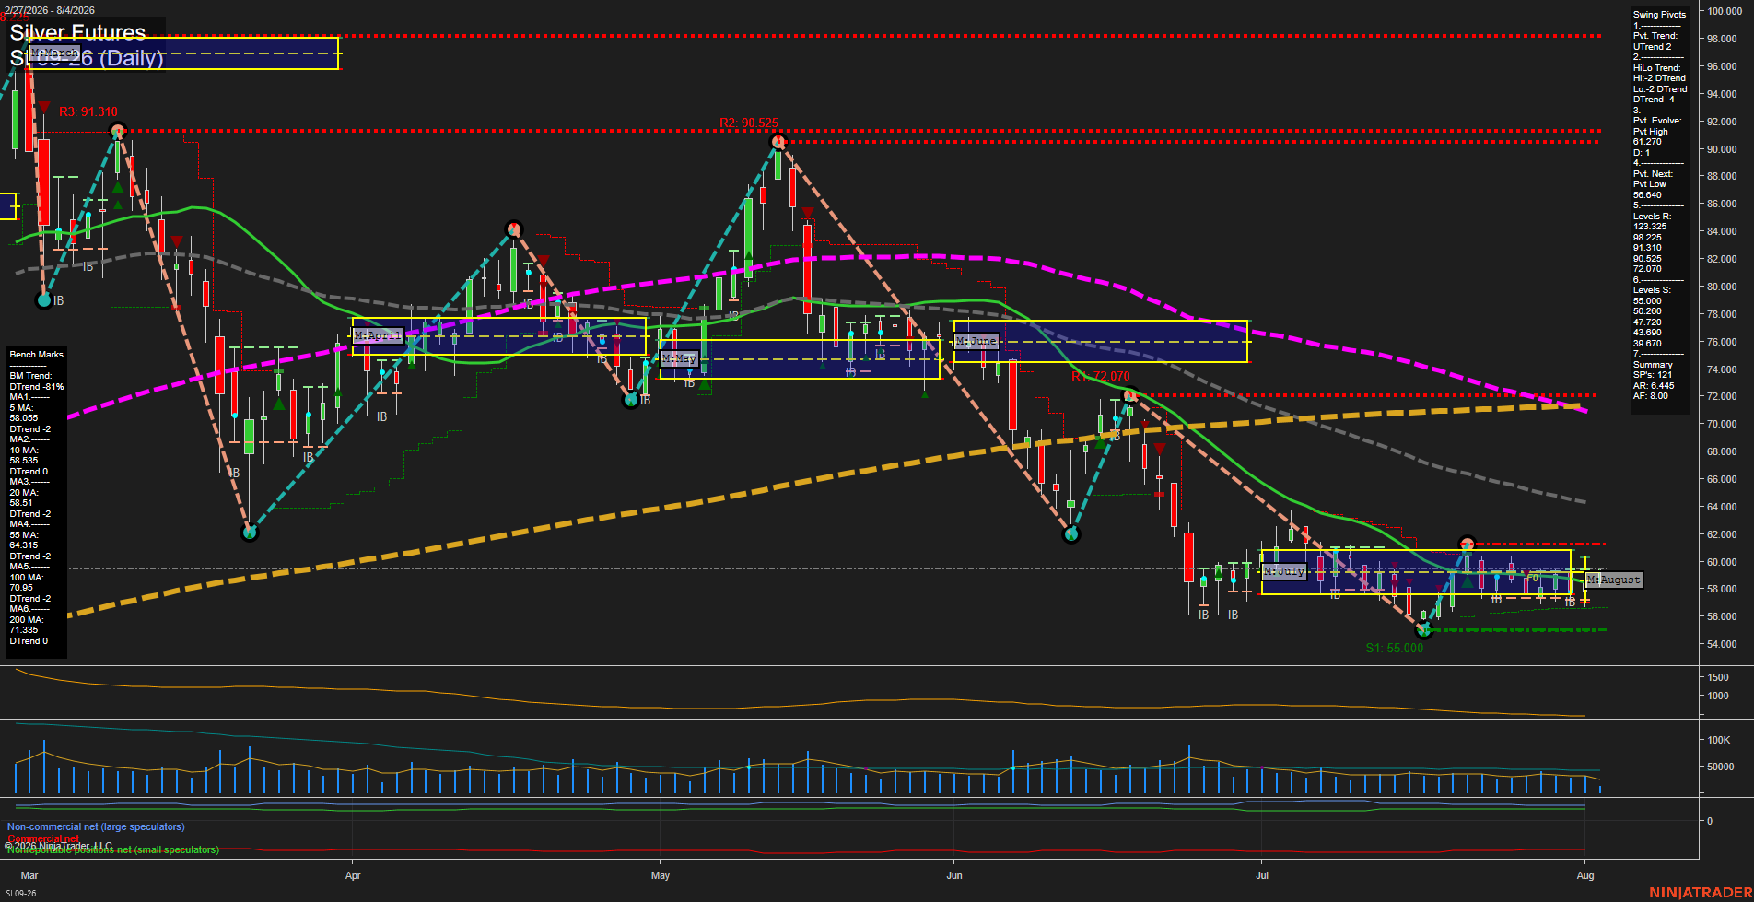Image resolution: width=1754 pixels, height=902 pixels.
Task: Click the Aug label on time axis
Action: pyautogui.click(x=1585, y=875)
